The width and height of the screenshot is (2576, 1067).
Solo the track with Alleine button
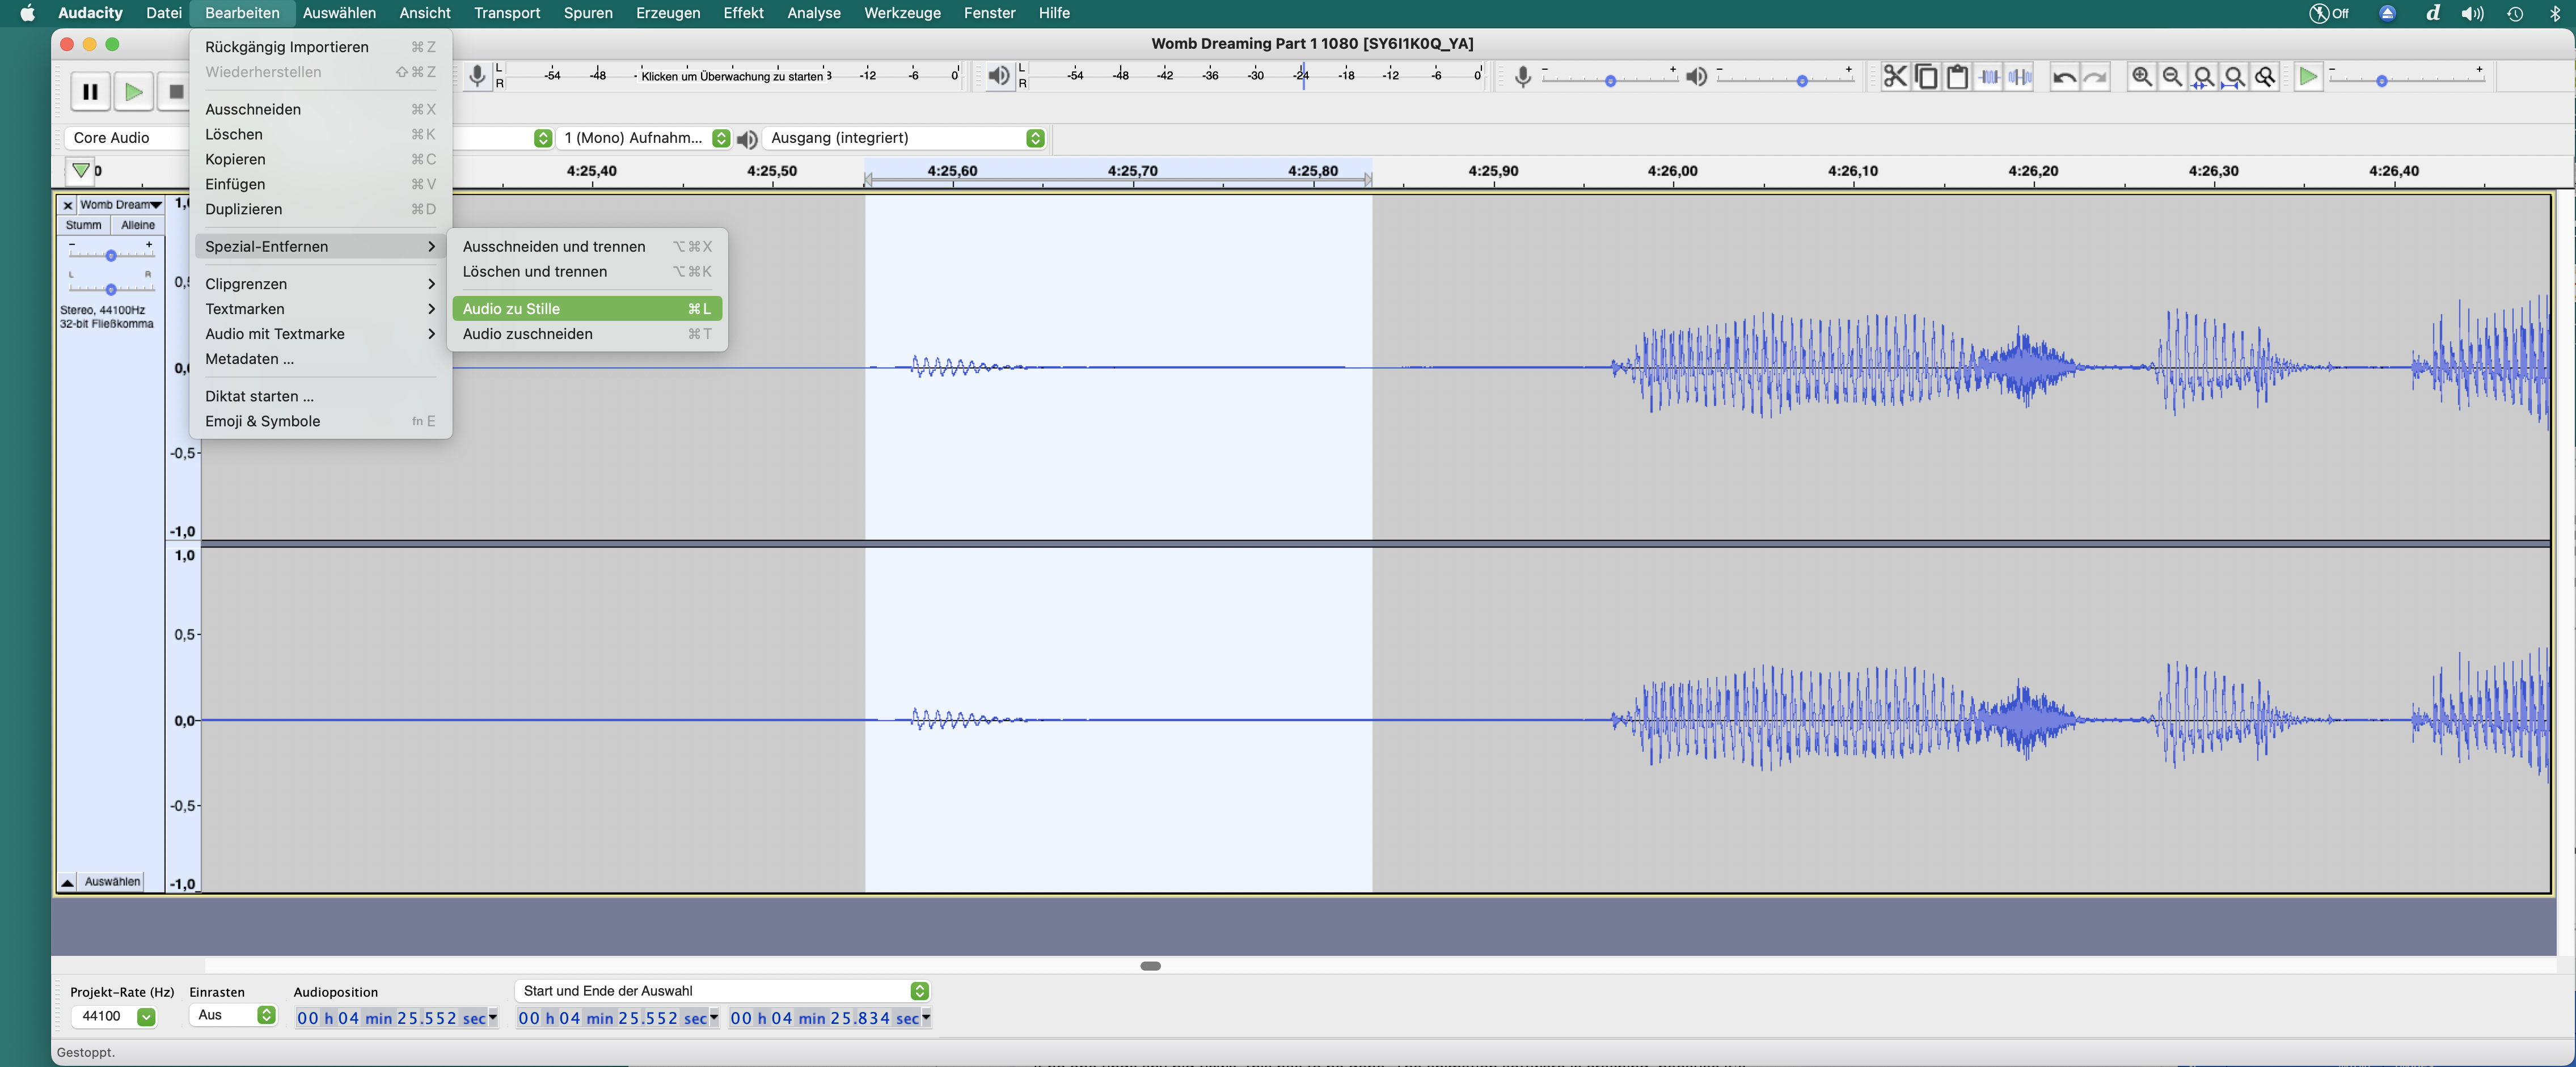tap(138, 225)
